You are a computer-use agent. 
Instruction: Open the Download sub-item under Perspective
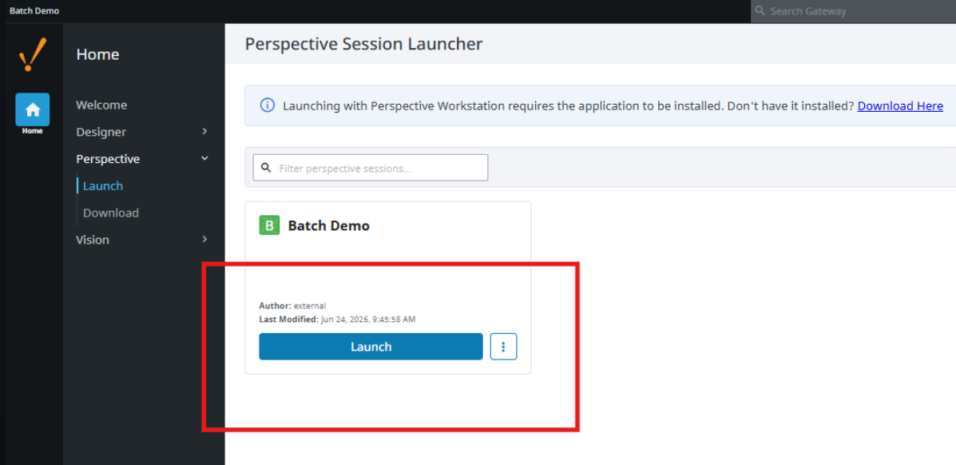[111, 213]
